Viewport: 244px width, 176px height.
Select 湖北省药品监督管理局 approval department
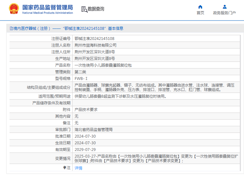pos(93,130)
